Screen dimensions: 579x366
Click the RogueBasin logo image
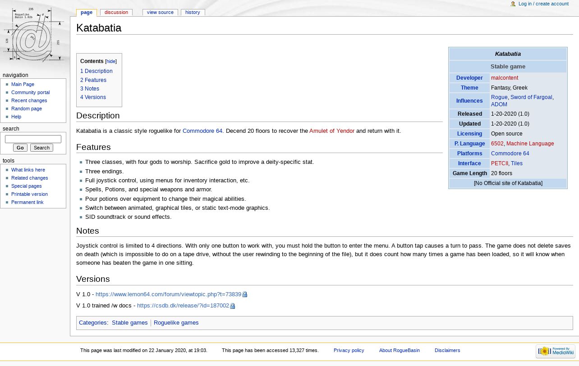coord(35,35)
